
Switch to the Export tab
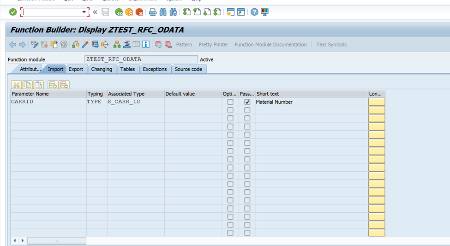(x=76, y=69)
